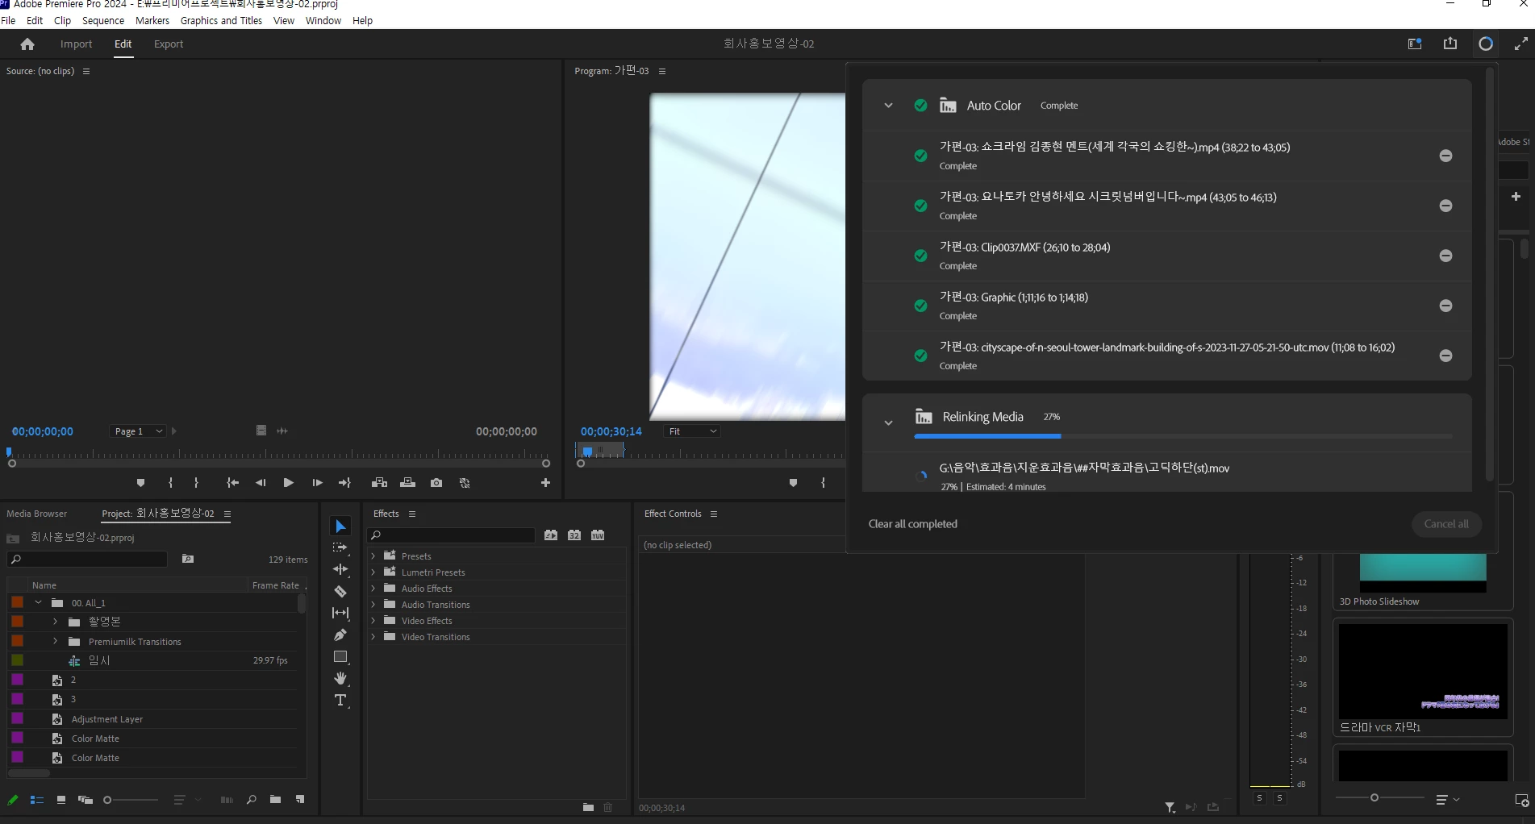Step back one frame in Source monitor
Screen dimensions: 1535x824
(x=261, y=483)
